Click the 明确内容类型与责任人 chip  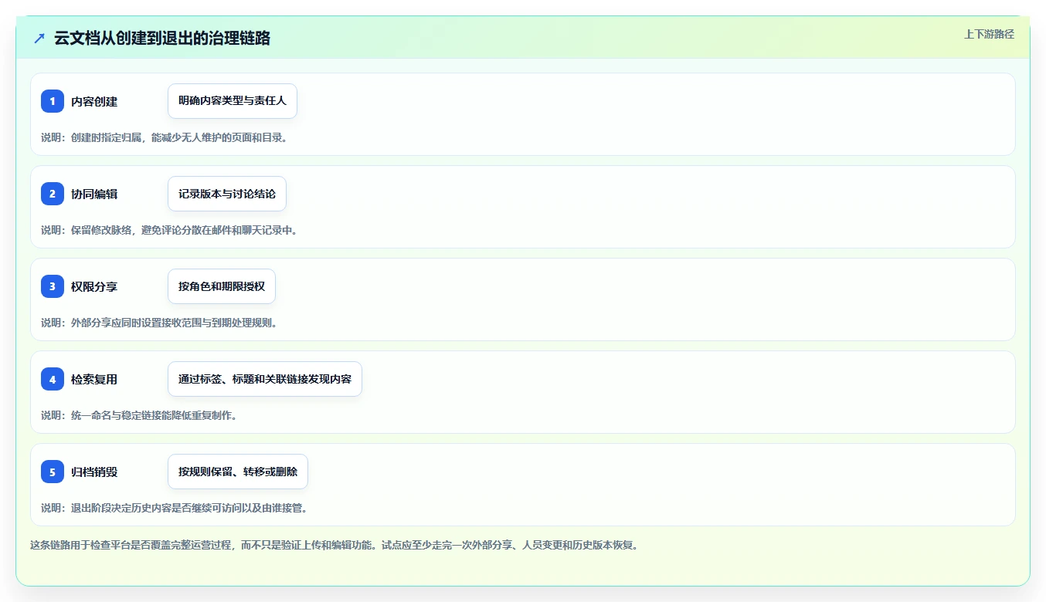(233, 101)
